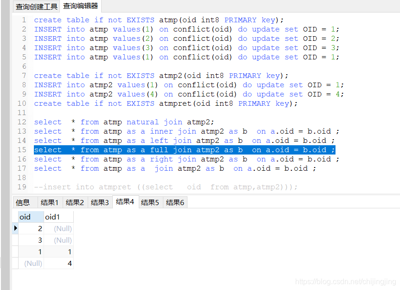Image resolution: width=400 pixels, height=290 pixels.
Task: Click the (Null) oid1 cell in row with oid 3
Action: [58, 240]
